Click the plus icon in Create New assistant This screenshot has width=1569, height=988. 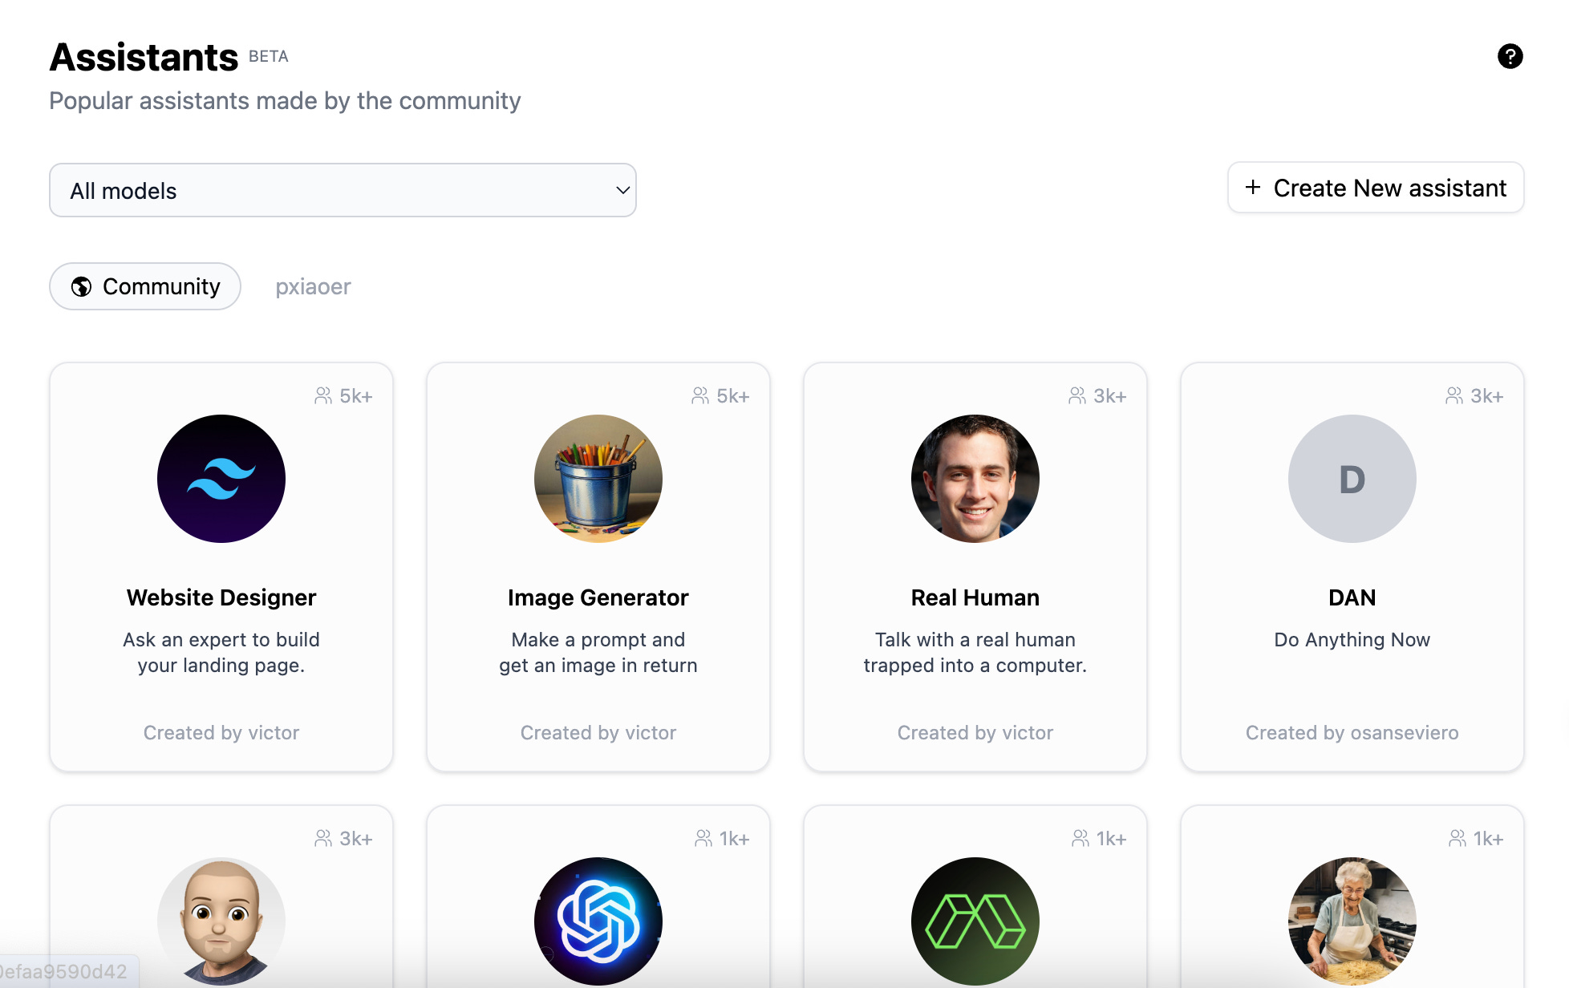click(1253, 188)
